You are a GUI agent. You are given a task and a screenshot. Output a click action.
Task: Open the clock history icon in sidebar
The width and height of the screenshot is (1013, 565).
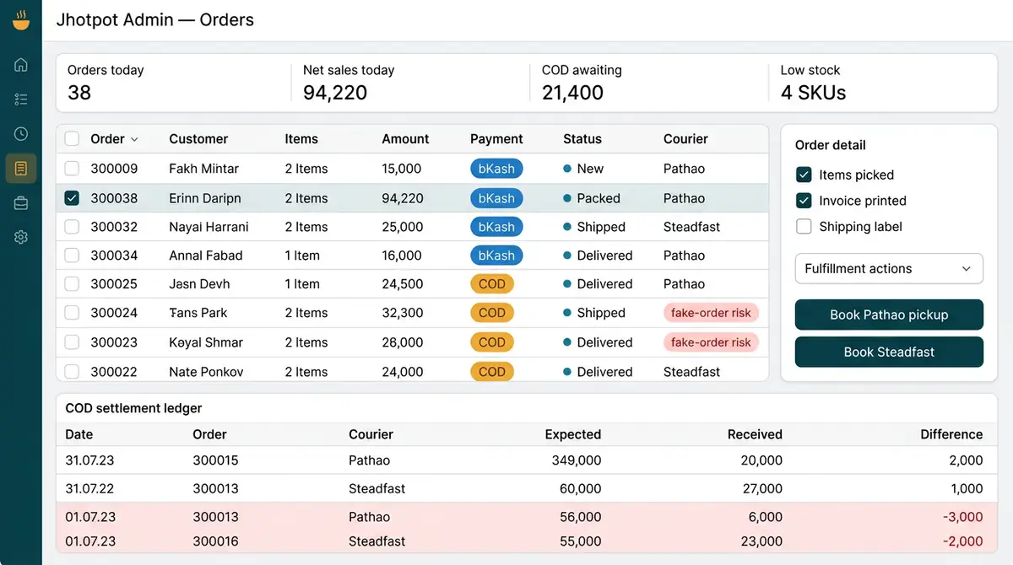click(x=21, y=134)
